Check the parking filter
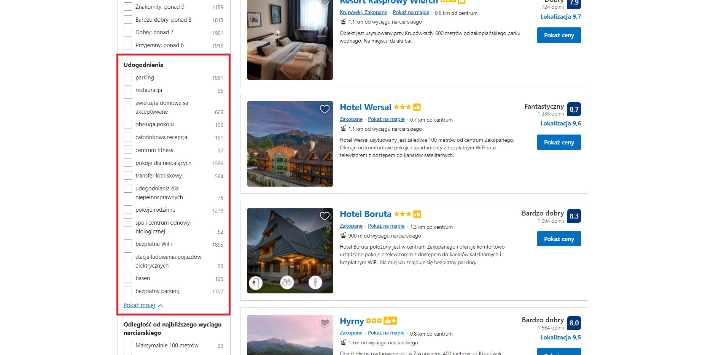Screen dimensions: 713x355 click(128, 78)
